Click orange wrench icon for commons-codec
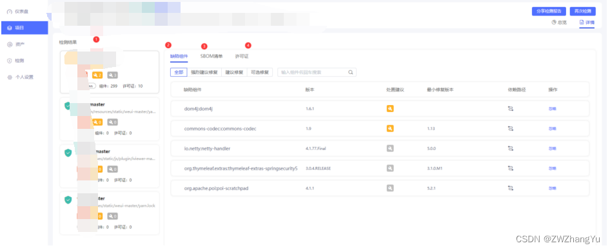 (390, 128)
